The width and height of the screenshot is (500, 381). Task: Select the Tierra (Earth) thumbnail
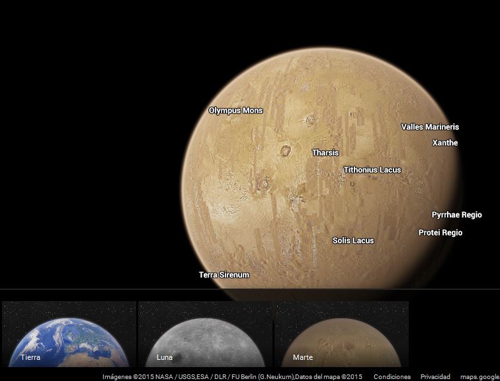(69, 334)
